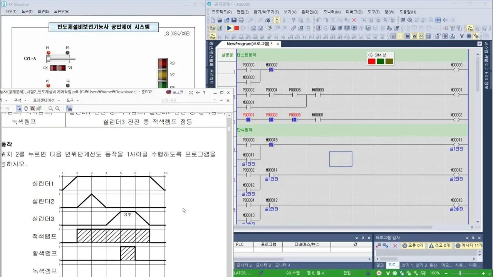
Task: Toggle the red P00003 contact
Action: (272, 120)
